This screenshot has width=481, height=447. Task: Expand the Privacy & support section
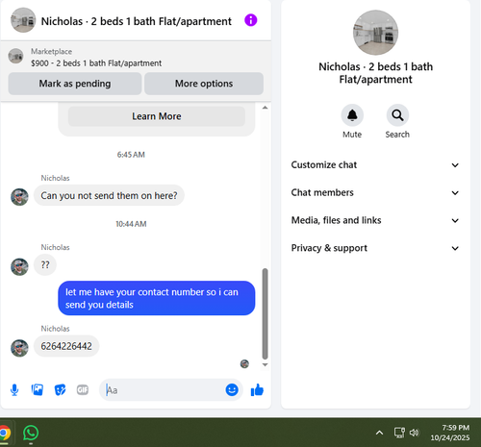pos(375,248)
